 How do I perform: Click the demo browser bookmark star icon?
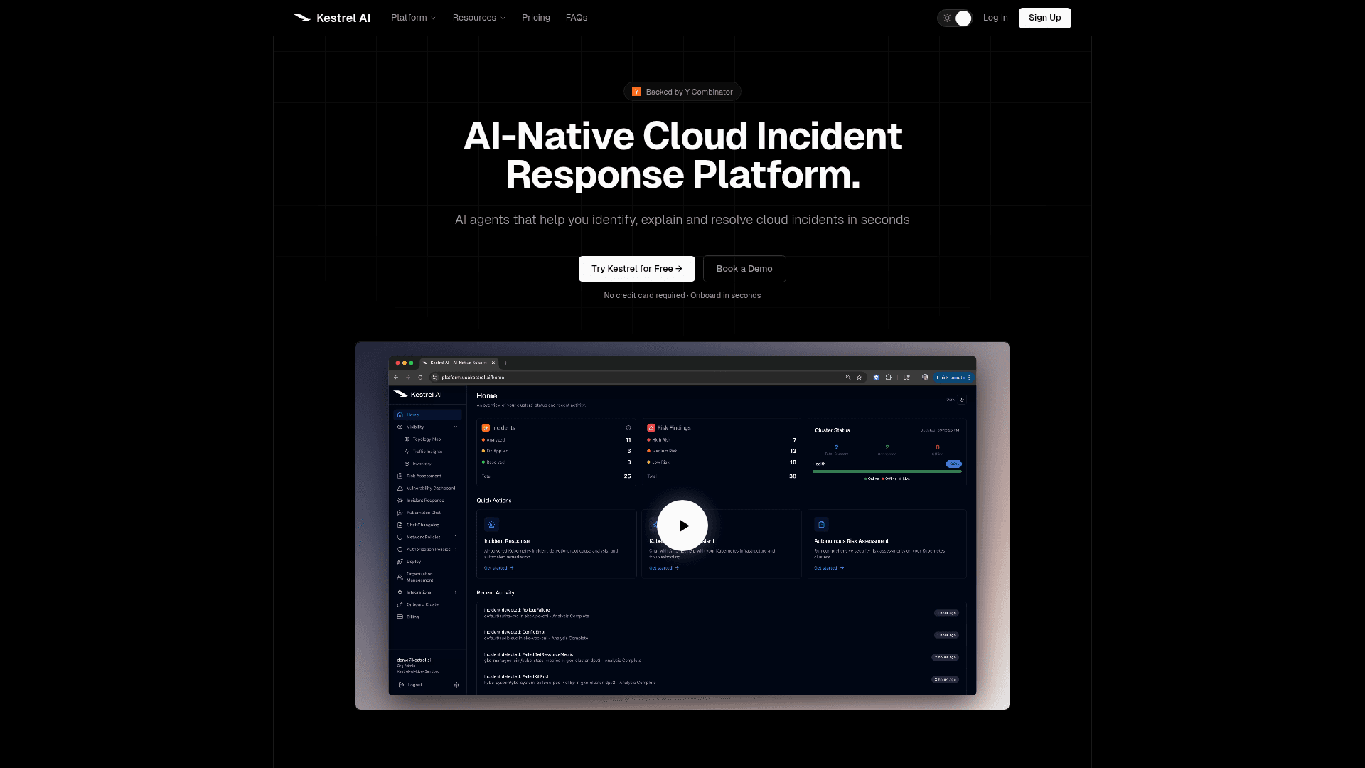(860, 378)
